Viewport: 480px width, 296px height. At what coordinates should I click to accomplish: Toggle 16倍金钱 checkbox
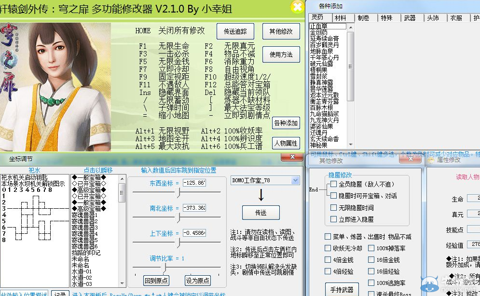(x=371, y=260)
